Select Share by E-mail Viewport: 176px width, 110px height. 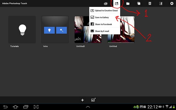click(105, 31)
